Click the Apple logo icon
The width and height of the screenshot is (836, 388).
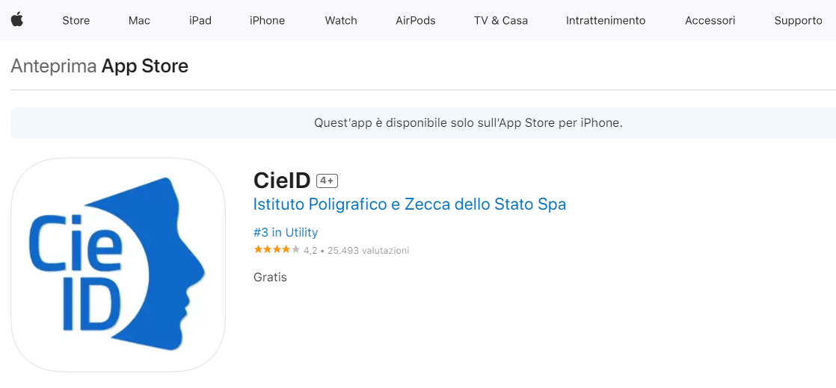(x=17, y=19)
